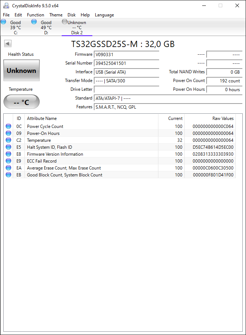Click the Interface field USB (Serial ATA)
The width and height of the screenshot is (246, 335).
[126, 72]
